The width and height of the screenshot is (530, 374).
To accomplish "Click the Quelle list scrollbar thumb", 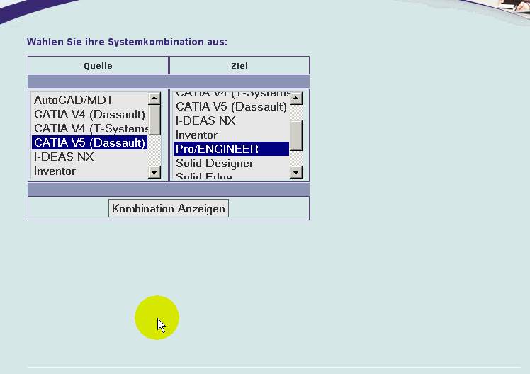I will (x=154, y=120).
